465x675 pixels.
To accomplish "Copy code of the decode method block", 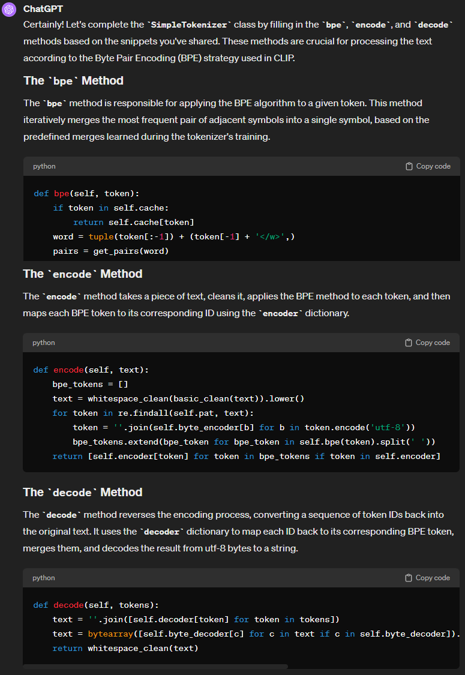I will tap(428, 578).
